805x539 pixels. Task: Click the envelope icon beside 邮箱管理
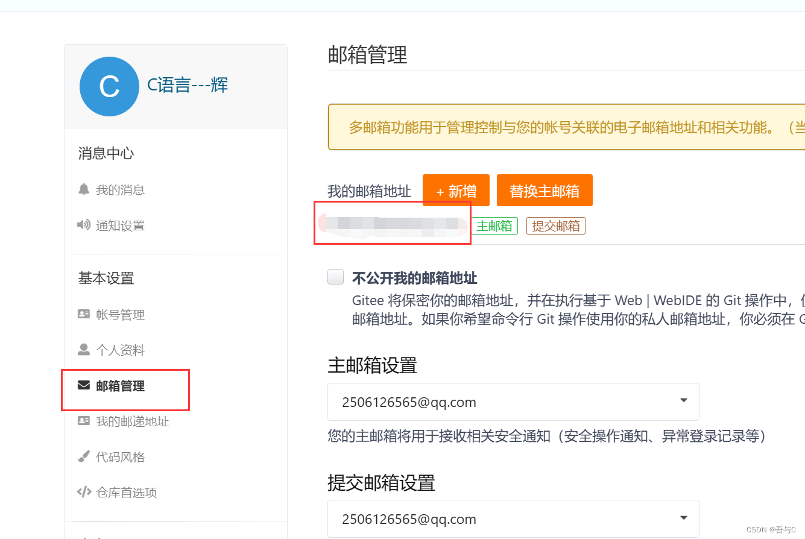coord(84,385)
